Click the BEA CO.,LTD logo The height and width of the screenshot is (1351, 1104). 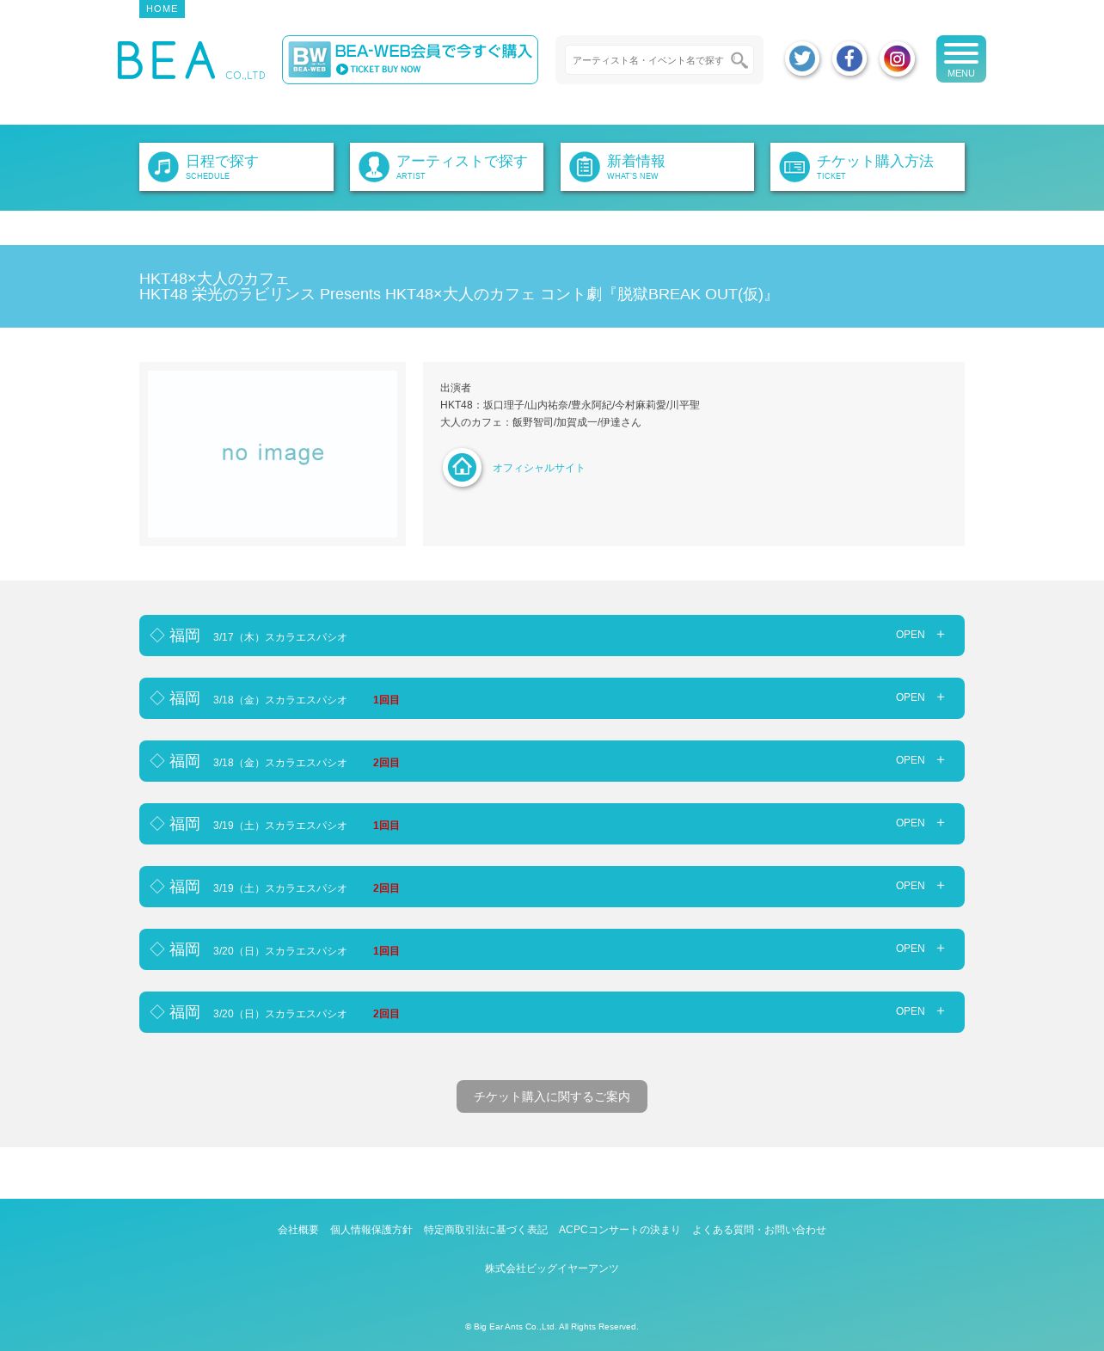pos(191,60)
